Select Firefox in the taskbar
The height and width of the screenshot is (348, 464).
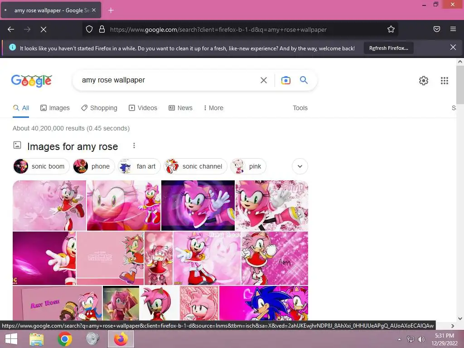(x=121, y=339)
